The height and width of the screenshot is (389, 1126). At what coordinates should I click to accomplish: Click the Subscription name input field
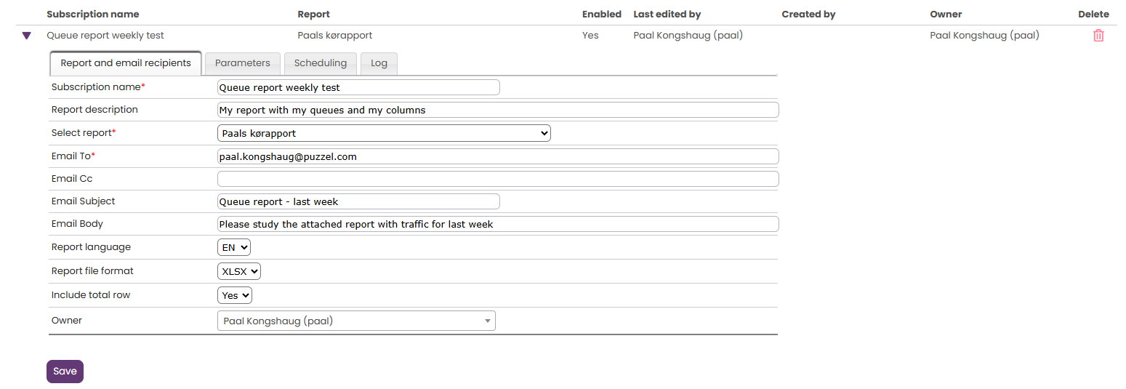[358, 87]
